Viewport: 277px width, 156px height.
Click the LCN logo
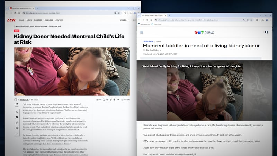point(11,20)
